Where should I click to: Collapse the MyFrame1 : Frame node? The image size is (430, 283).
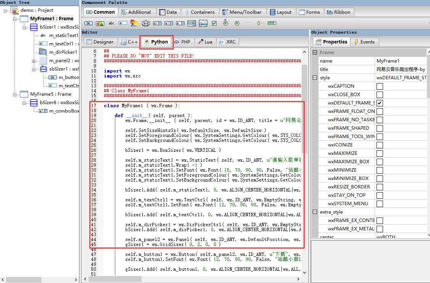(x=15, y=19)
